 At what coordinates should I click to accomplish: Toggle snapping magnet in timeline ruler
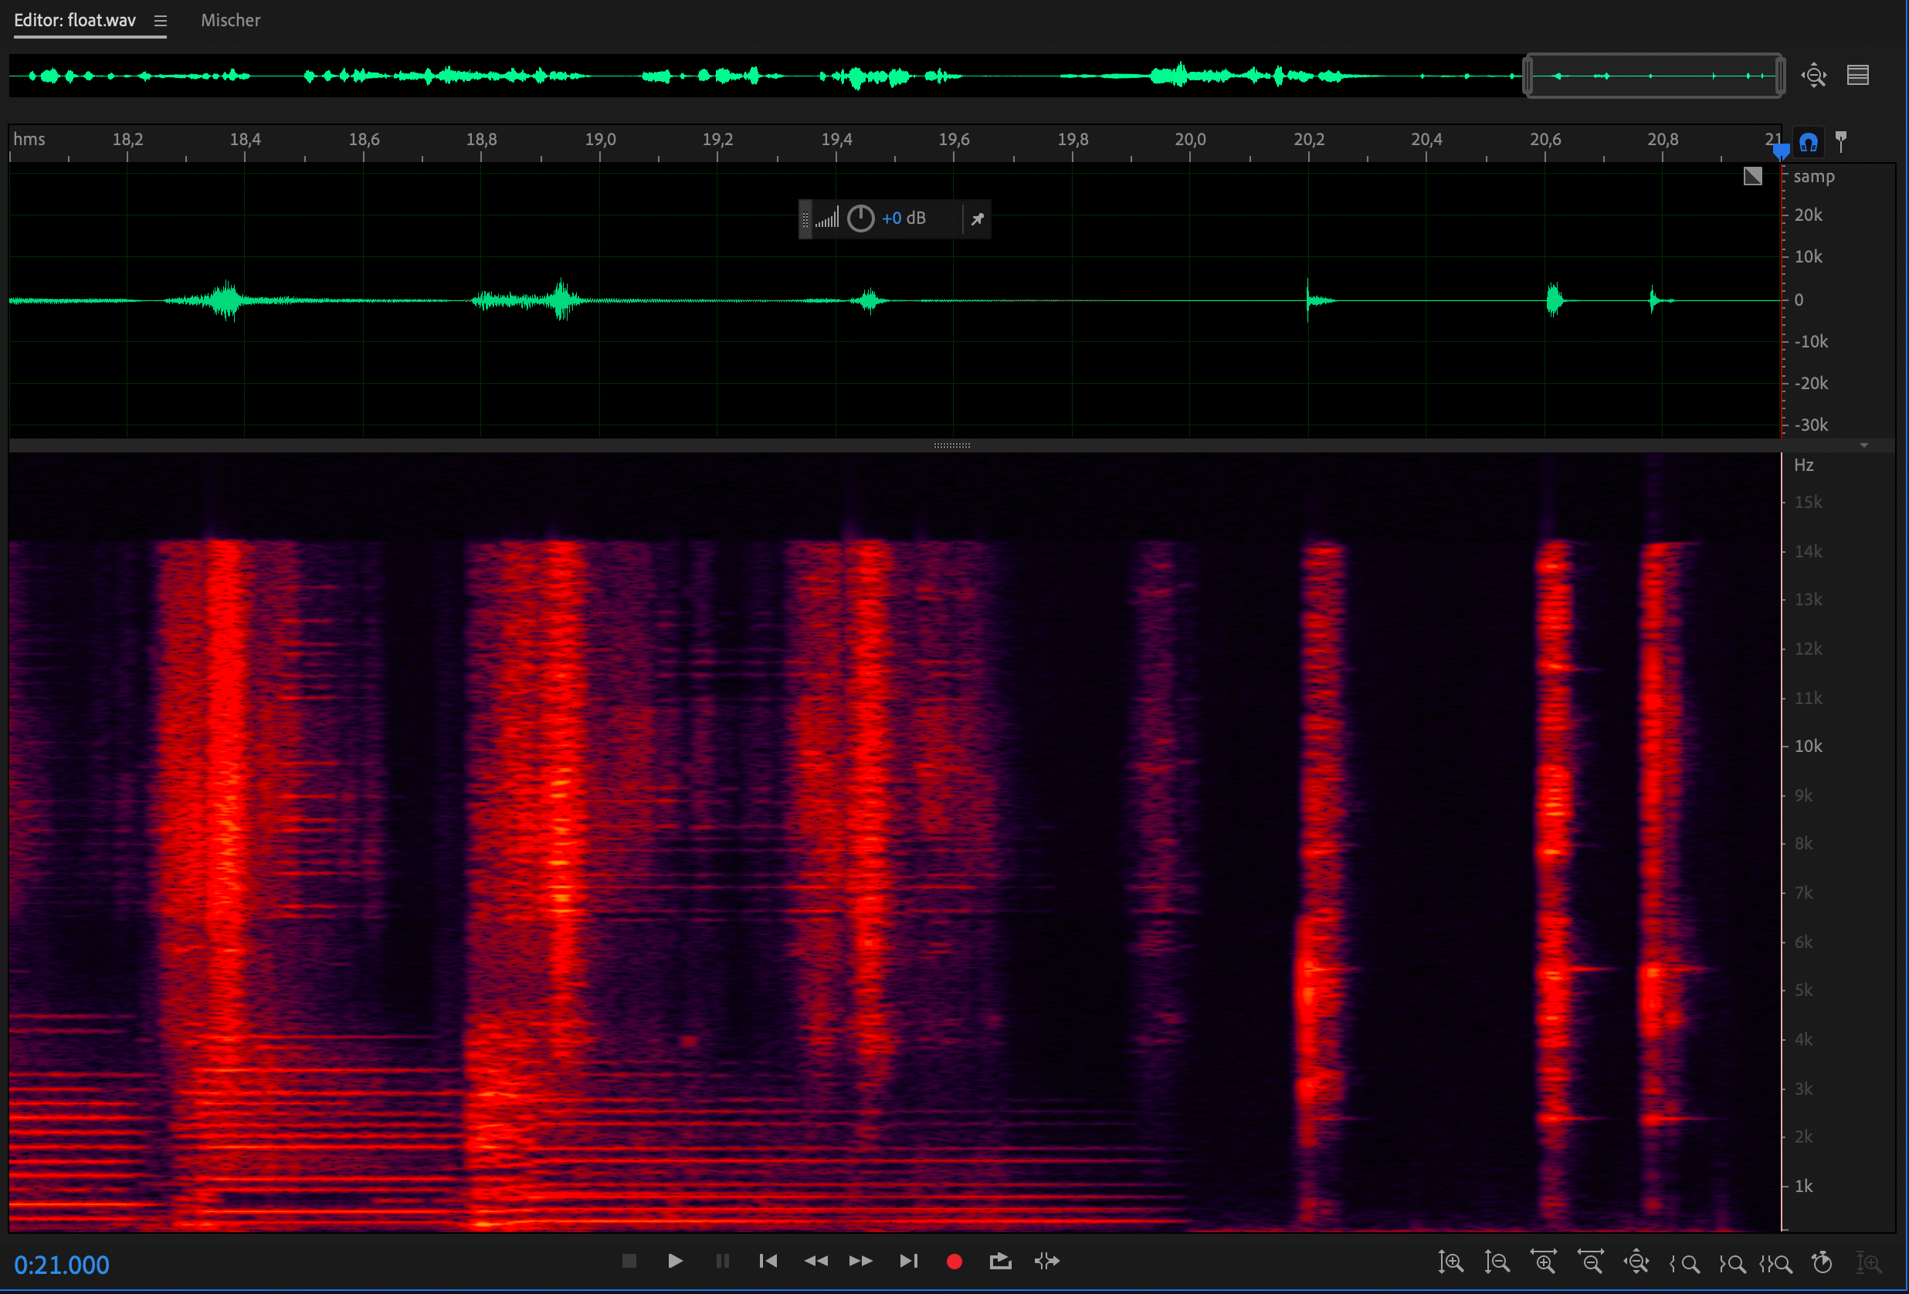point(1808,142)
